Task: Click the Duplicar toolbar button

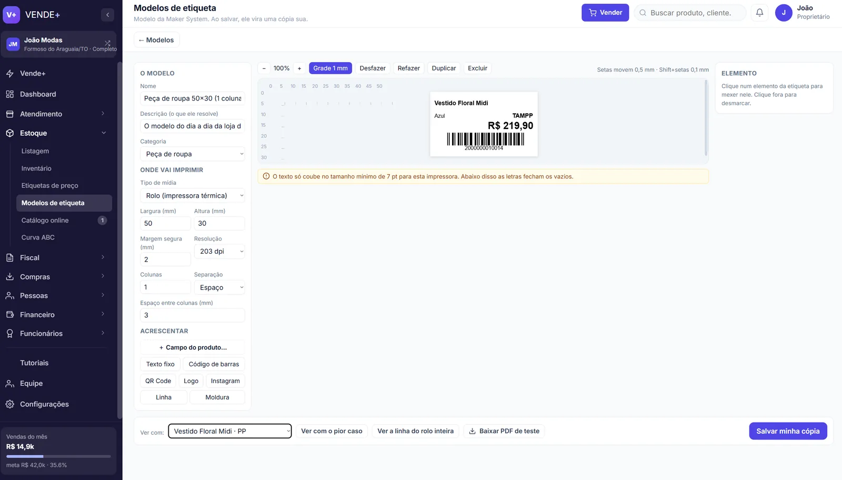Action: [x=444, y=68]
